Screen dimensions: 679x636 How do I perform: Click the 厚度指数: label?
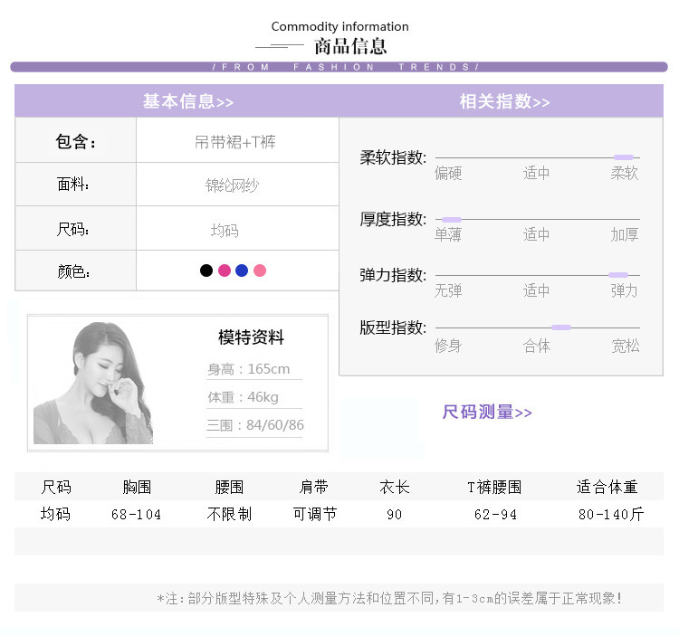[393, 219]
